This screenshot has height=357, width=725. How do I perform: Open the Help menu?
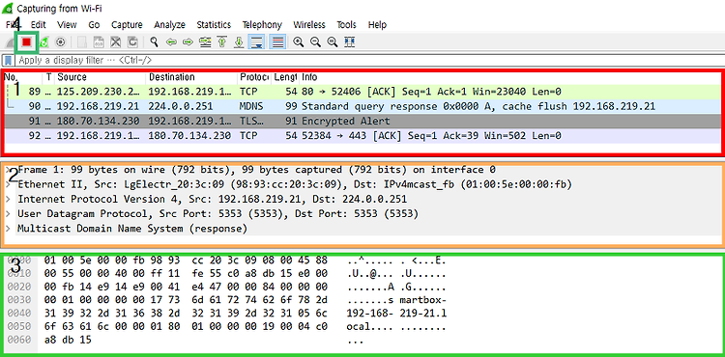click(377, 25)
